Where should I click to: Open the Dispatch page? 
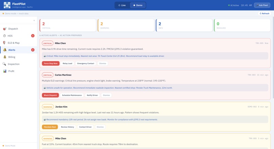[x=18, y=29]
